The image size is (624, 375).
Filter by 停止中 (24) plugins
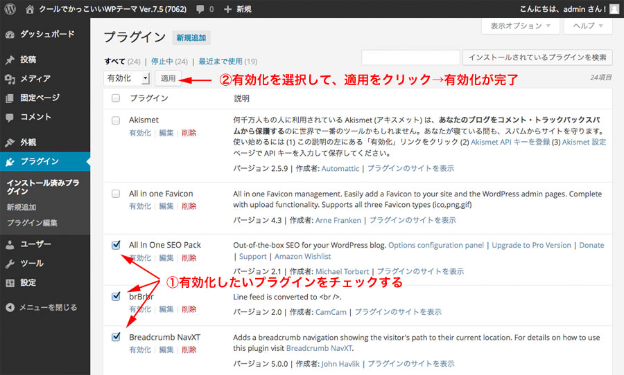coord(170,62)
